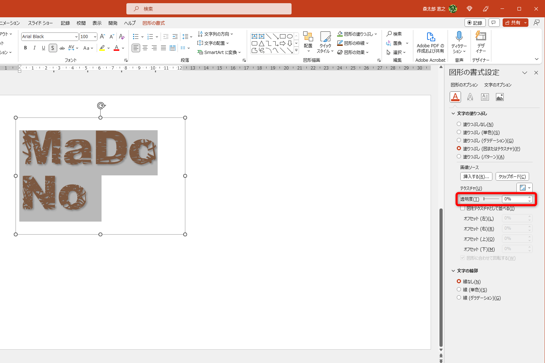Open the font size 100 dropdown

click(95, 37)
